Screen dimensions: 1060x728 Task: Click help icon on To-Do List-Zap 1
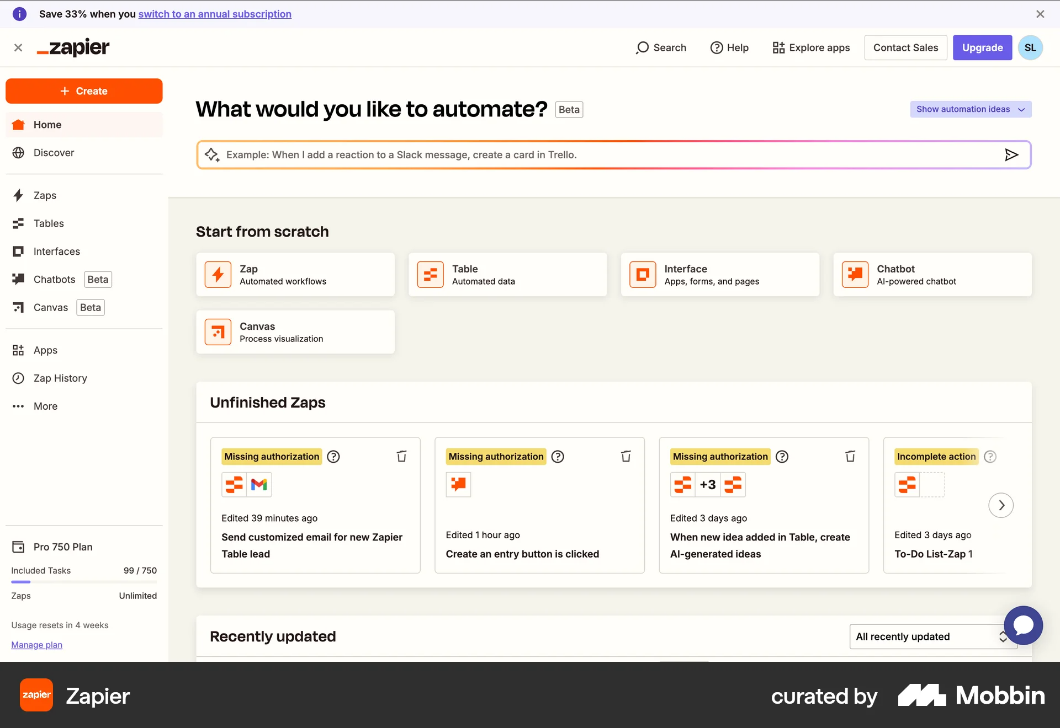click(x=990, y=457)
